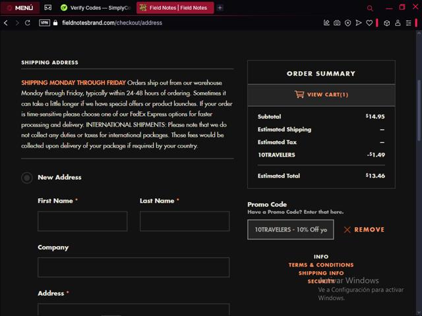422x316 pixels.
Task: Click the send Flow arrow icon
Action: pos(359,23)
